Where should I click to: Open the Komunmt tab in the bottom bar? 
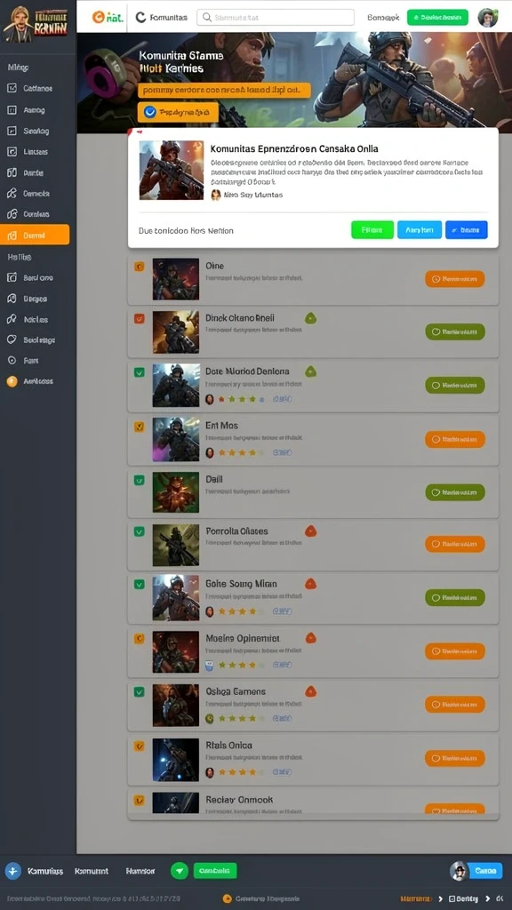tap(92, 871)
